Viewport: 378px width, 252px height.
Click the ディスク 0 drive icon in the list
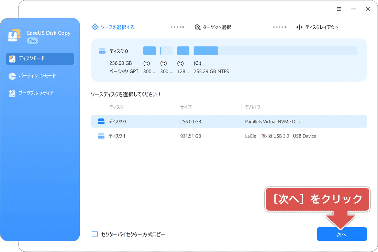tap(102, 121)
